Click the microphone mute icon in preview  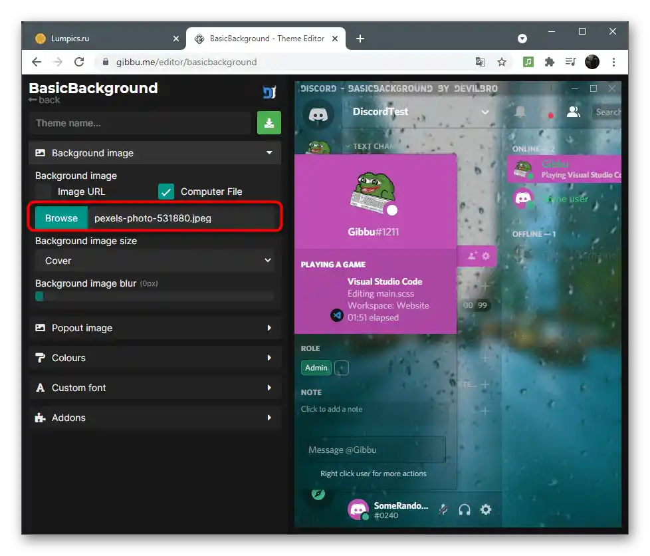443,509
